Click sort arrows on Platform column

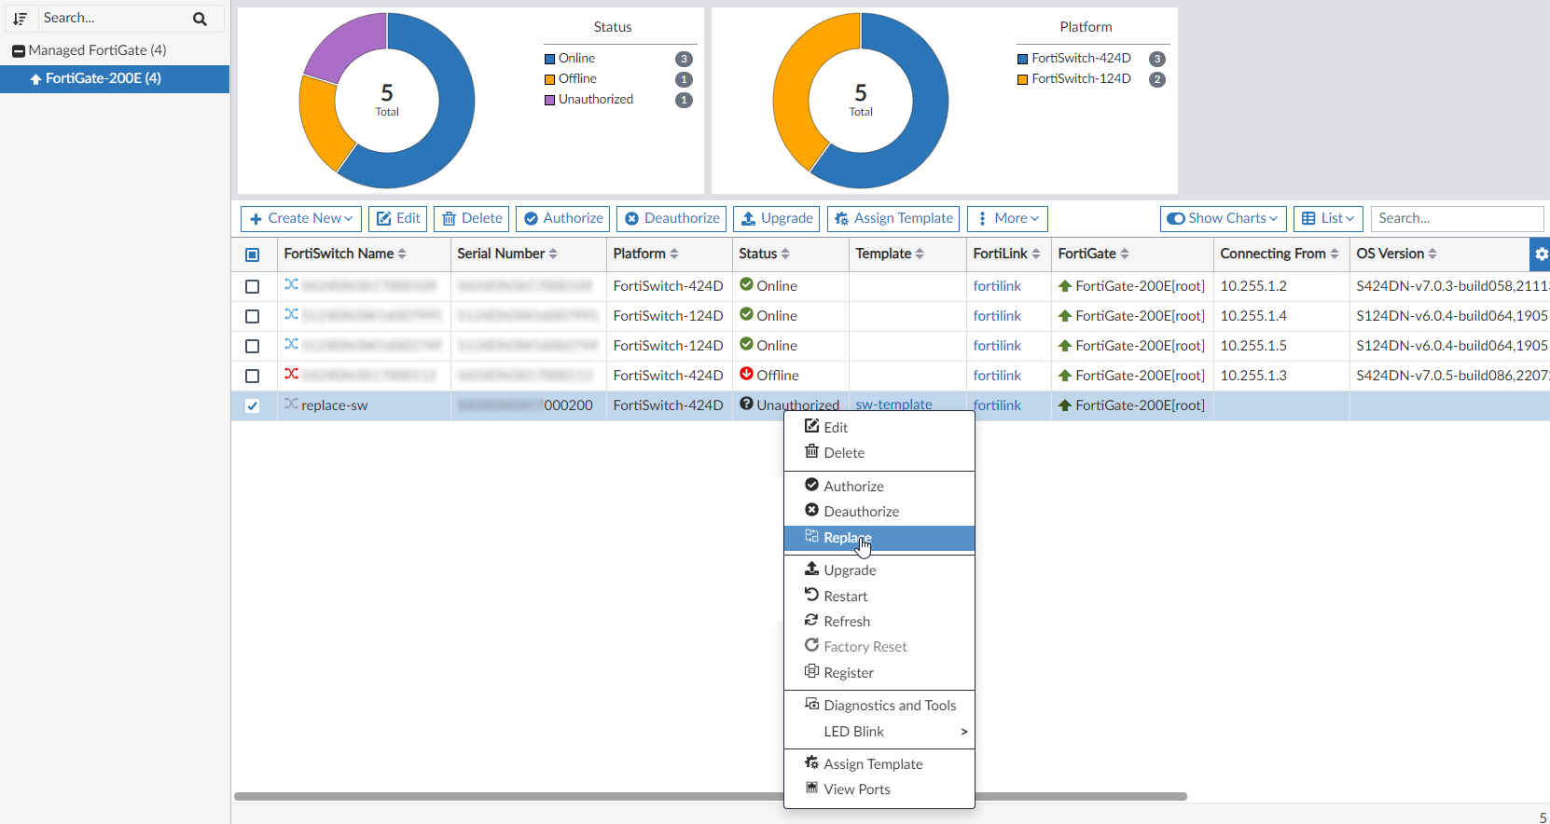coord(674,254)
